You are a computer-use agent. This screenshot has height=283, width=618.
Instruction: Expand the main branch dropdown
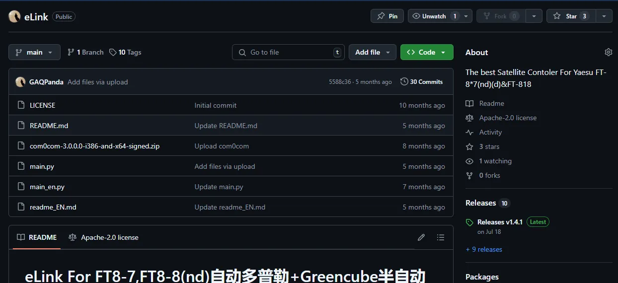pos(34,52)
